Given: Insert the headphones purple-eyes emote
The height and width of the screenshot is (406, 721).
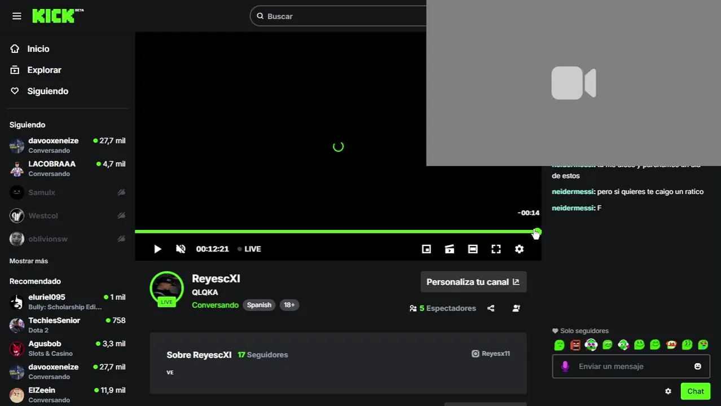Looking at the screenshot, I should (591, 345).
